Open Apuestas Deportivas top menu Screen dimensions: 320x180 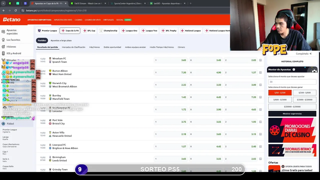(39, 20)
